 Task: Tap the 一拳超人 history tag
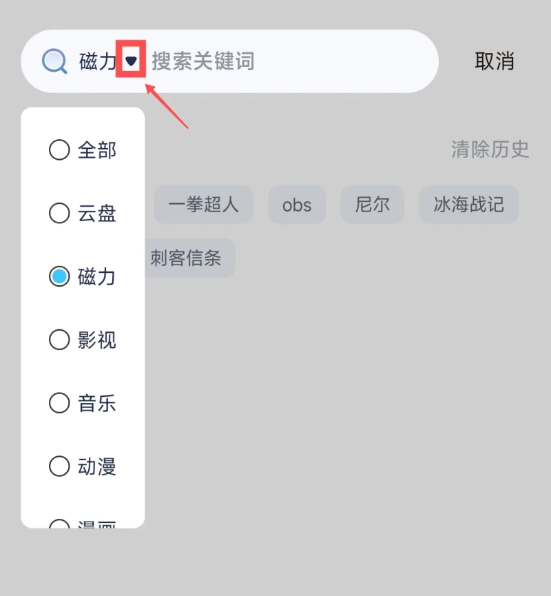click(203, 205)
